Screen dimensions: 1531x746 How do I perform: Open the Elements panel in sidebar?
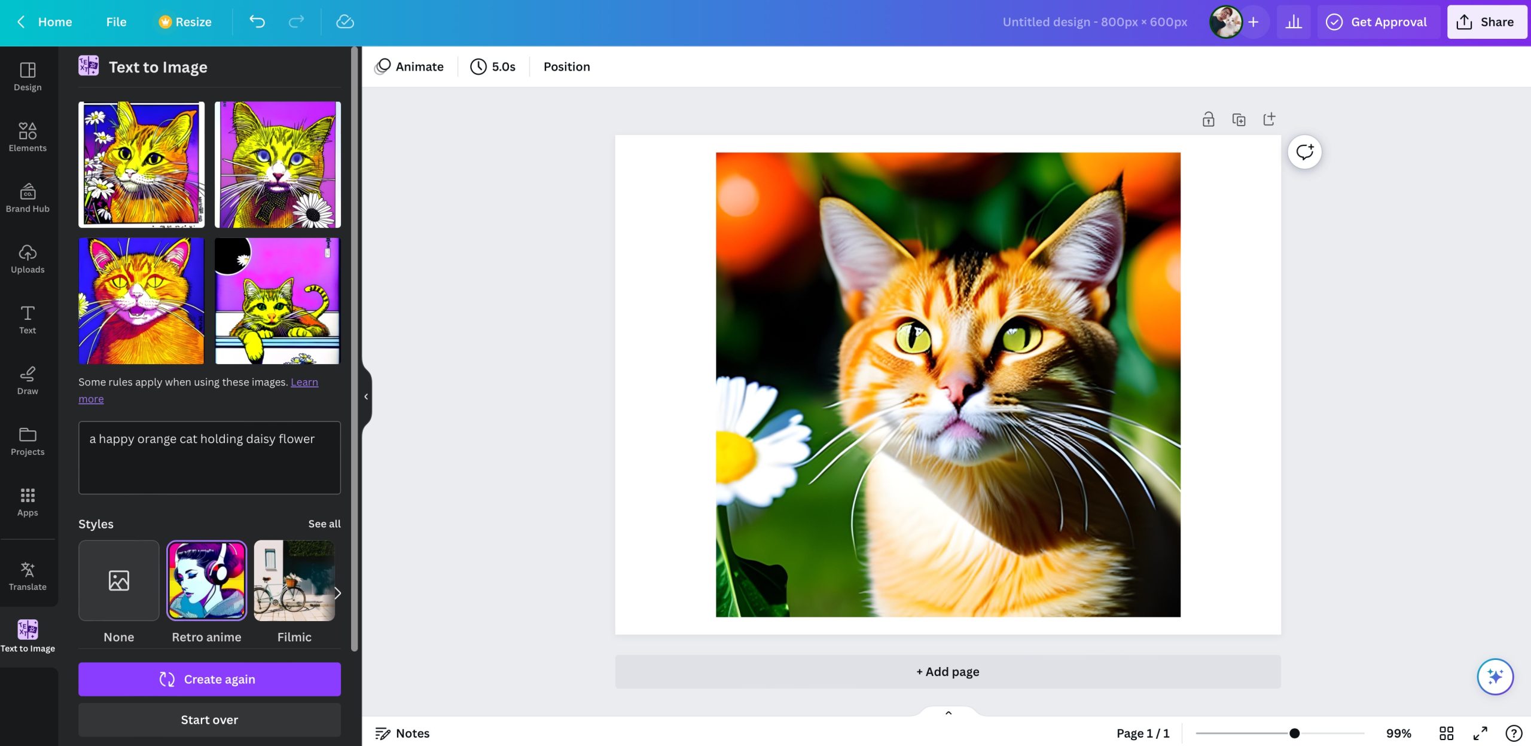click(x=28, y=137)
